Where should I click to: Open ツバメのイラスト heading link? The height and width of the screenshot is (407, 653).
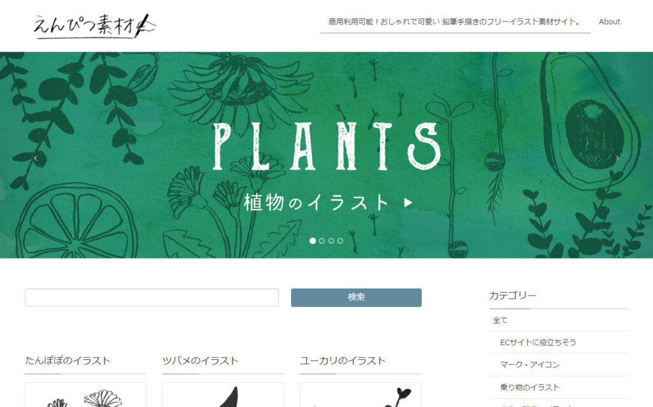[200, 361]
